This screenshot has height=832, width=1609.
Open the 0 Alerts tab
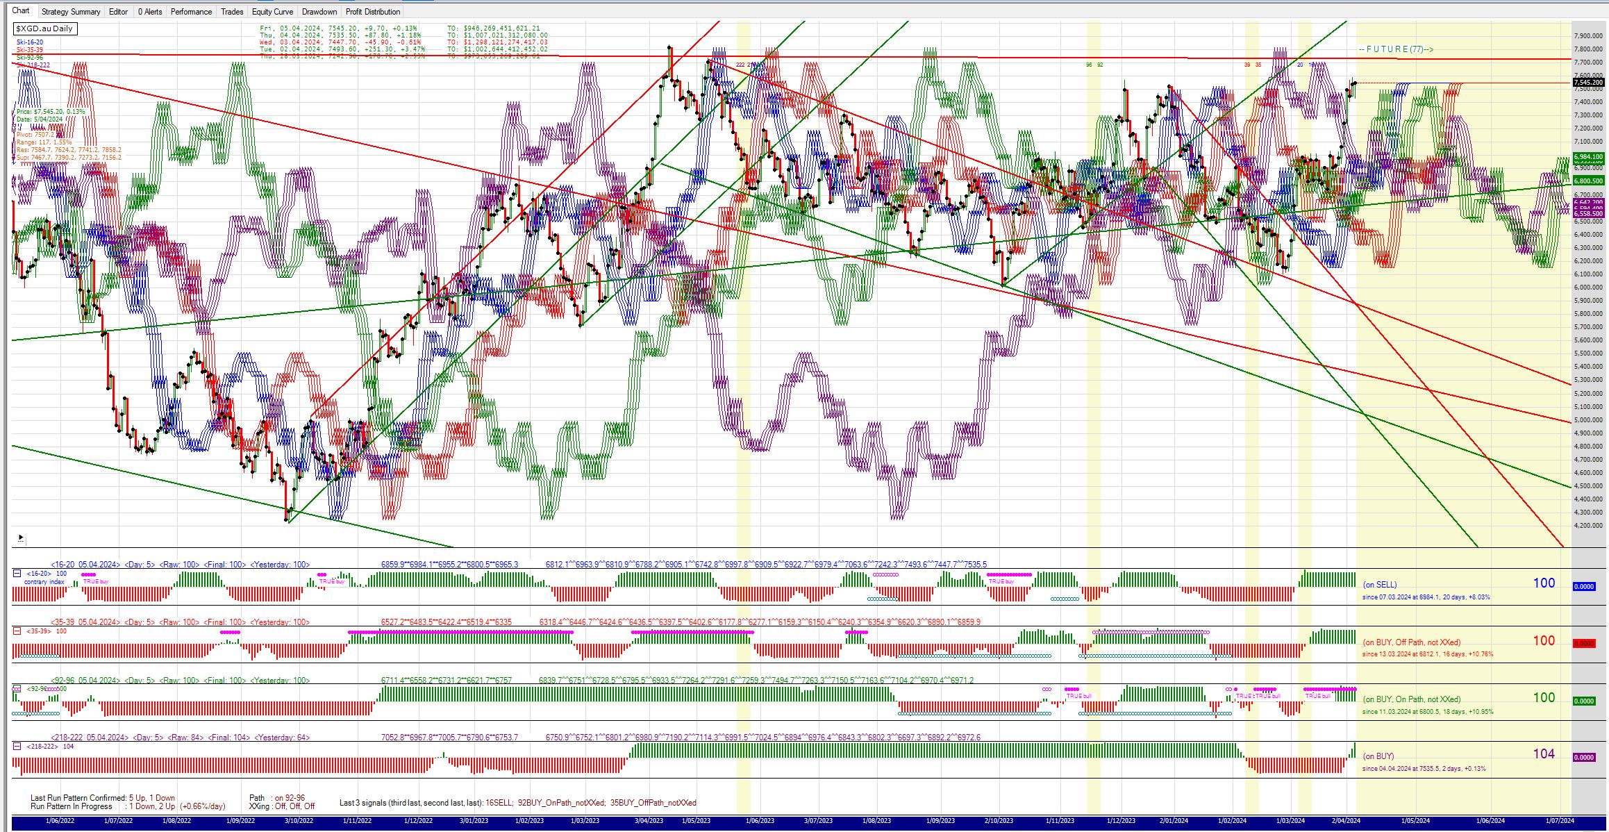pyautogui.click(x=150, y=12)
